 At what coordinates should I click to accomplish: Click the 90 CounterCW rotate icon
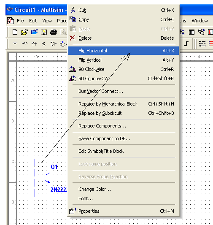point(73,79)
